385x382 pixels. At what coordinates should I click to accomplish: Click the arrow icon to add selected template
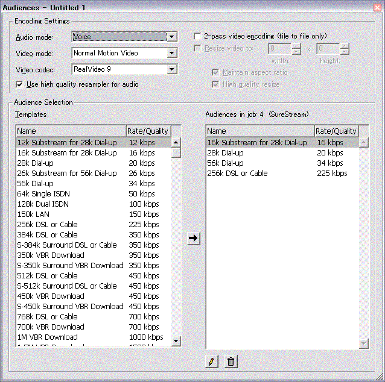(x=194, y=238)
